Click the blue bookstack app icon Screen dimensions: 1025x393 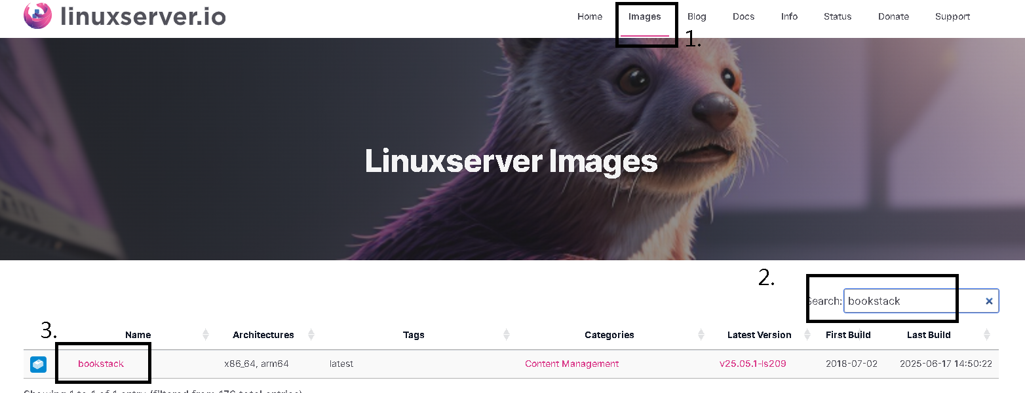(39, 364)
